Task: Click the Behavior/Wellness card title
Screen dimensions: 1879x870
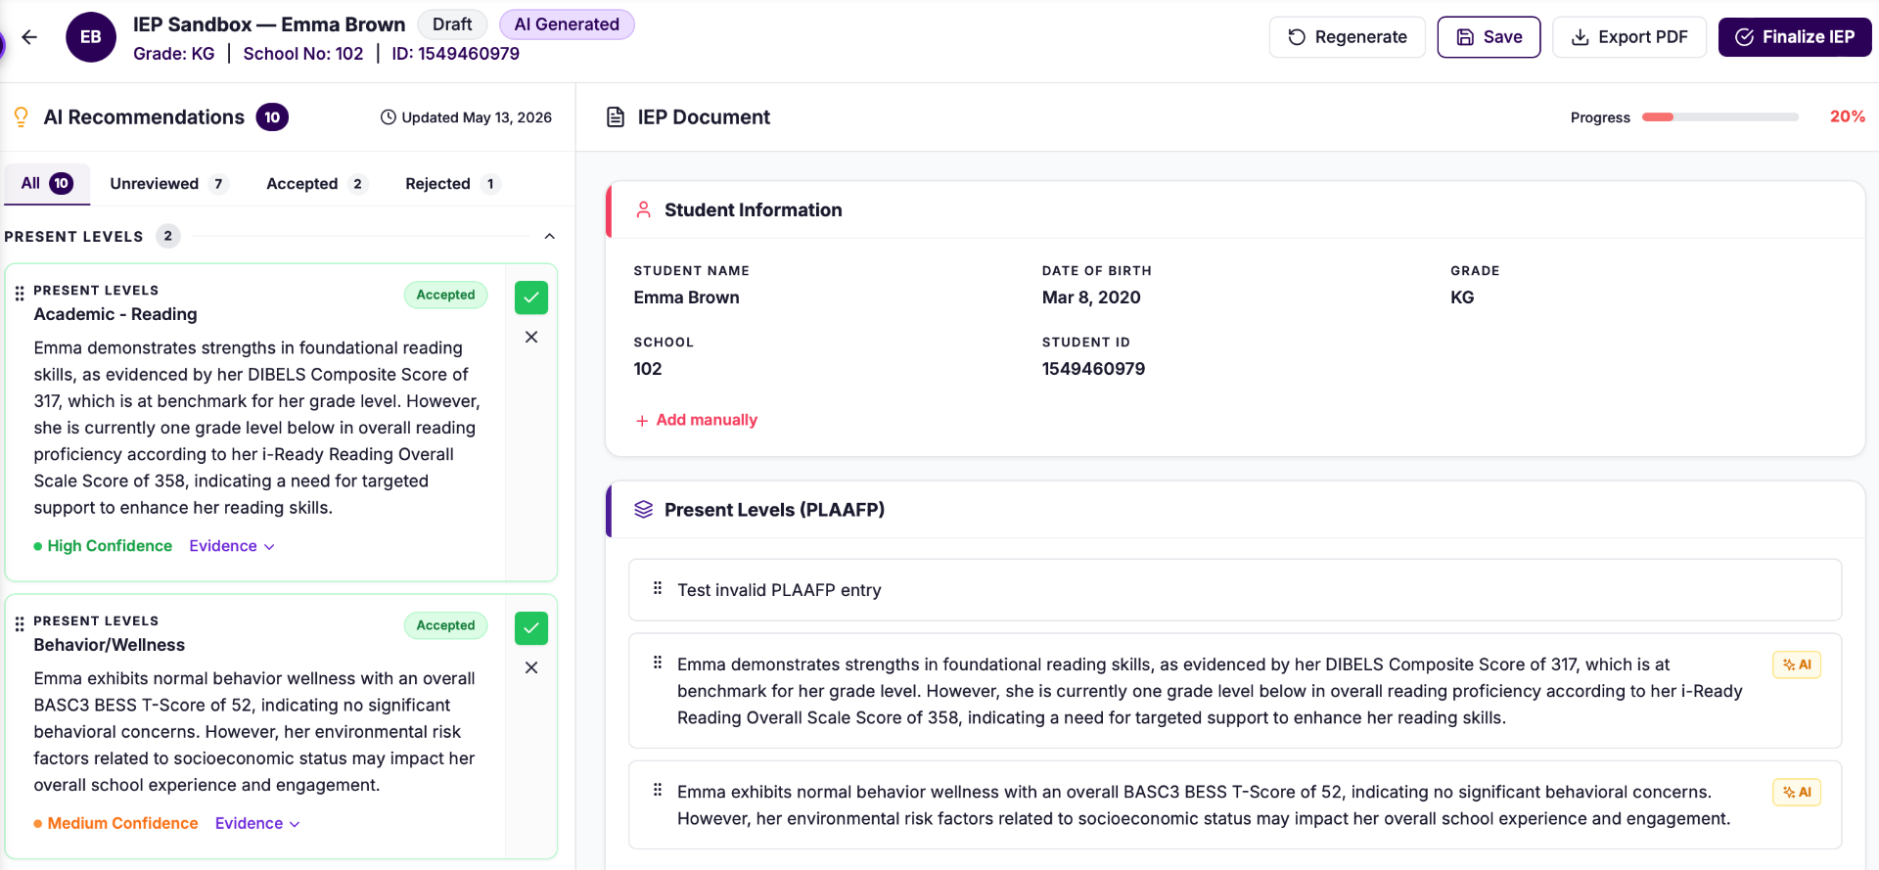Action: point(110,645)
